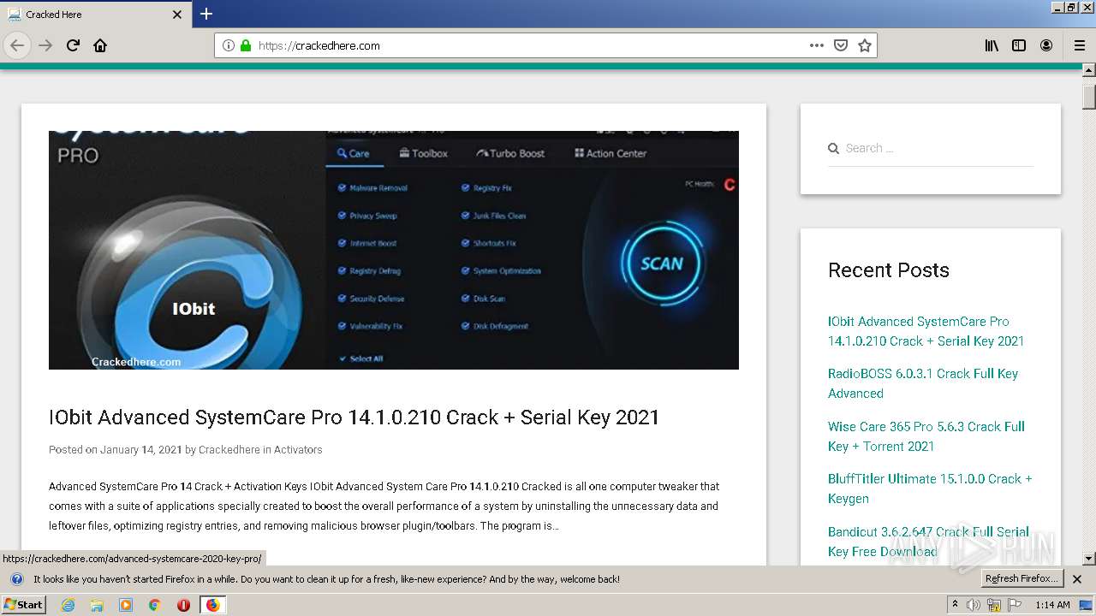View connection security via the green padlock
1096x616 pixels.
tap(246, 45)
